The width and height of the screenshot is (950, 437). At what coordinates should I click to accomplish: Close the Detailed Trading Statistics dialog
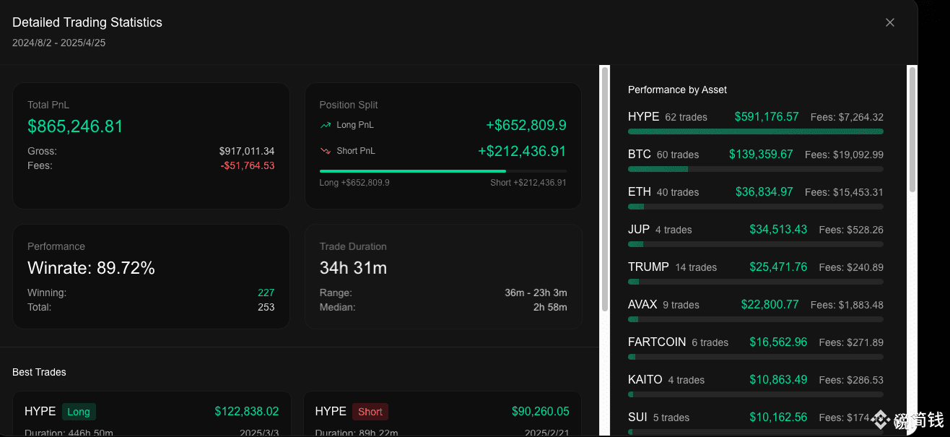pos(890,22)
